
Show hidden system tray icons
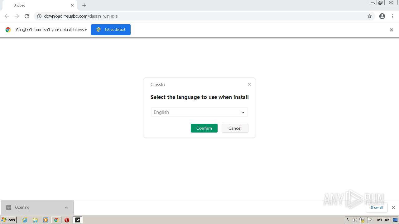(x=348, y=220)
